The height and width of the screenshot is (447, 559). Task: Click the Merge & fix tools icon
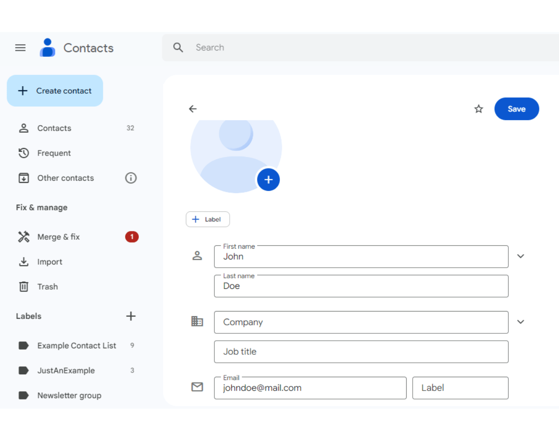(23, 237)
